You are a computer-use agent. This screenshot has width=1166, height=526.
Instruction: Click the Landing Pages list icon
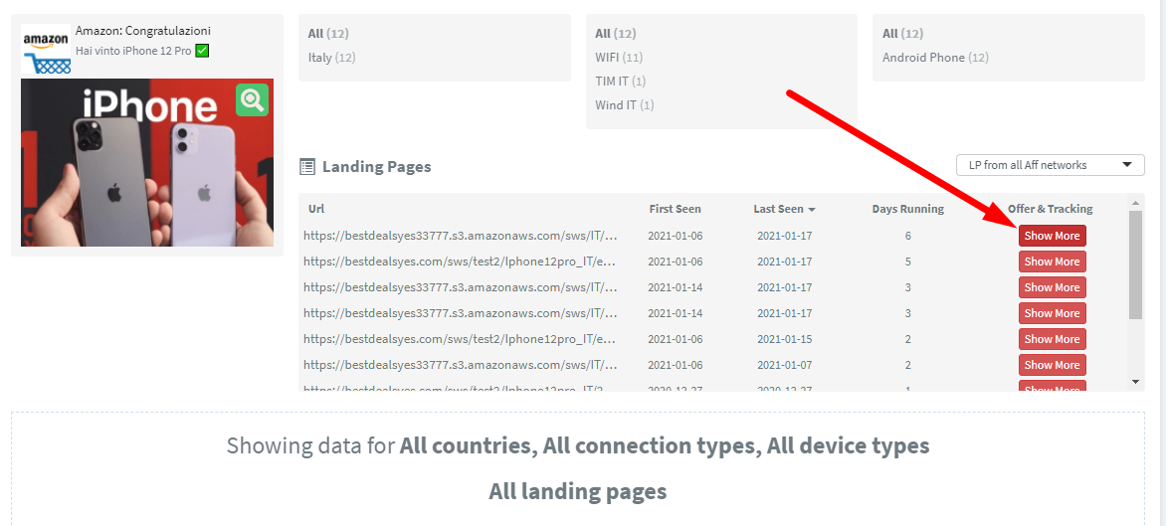click(307, 166)
